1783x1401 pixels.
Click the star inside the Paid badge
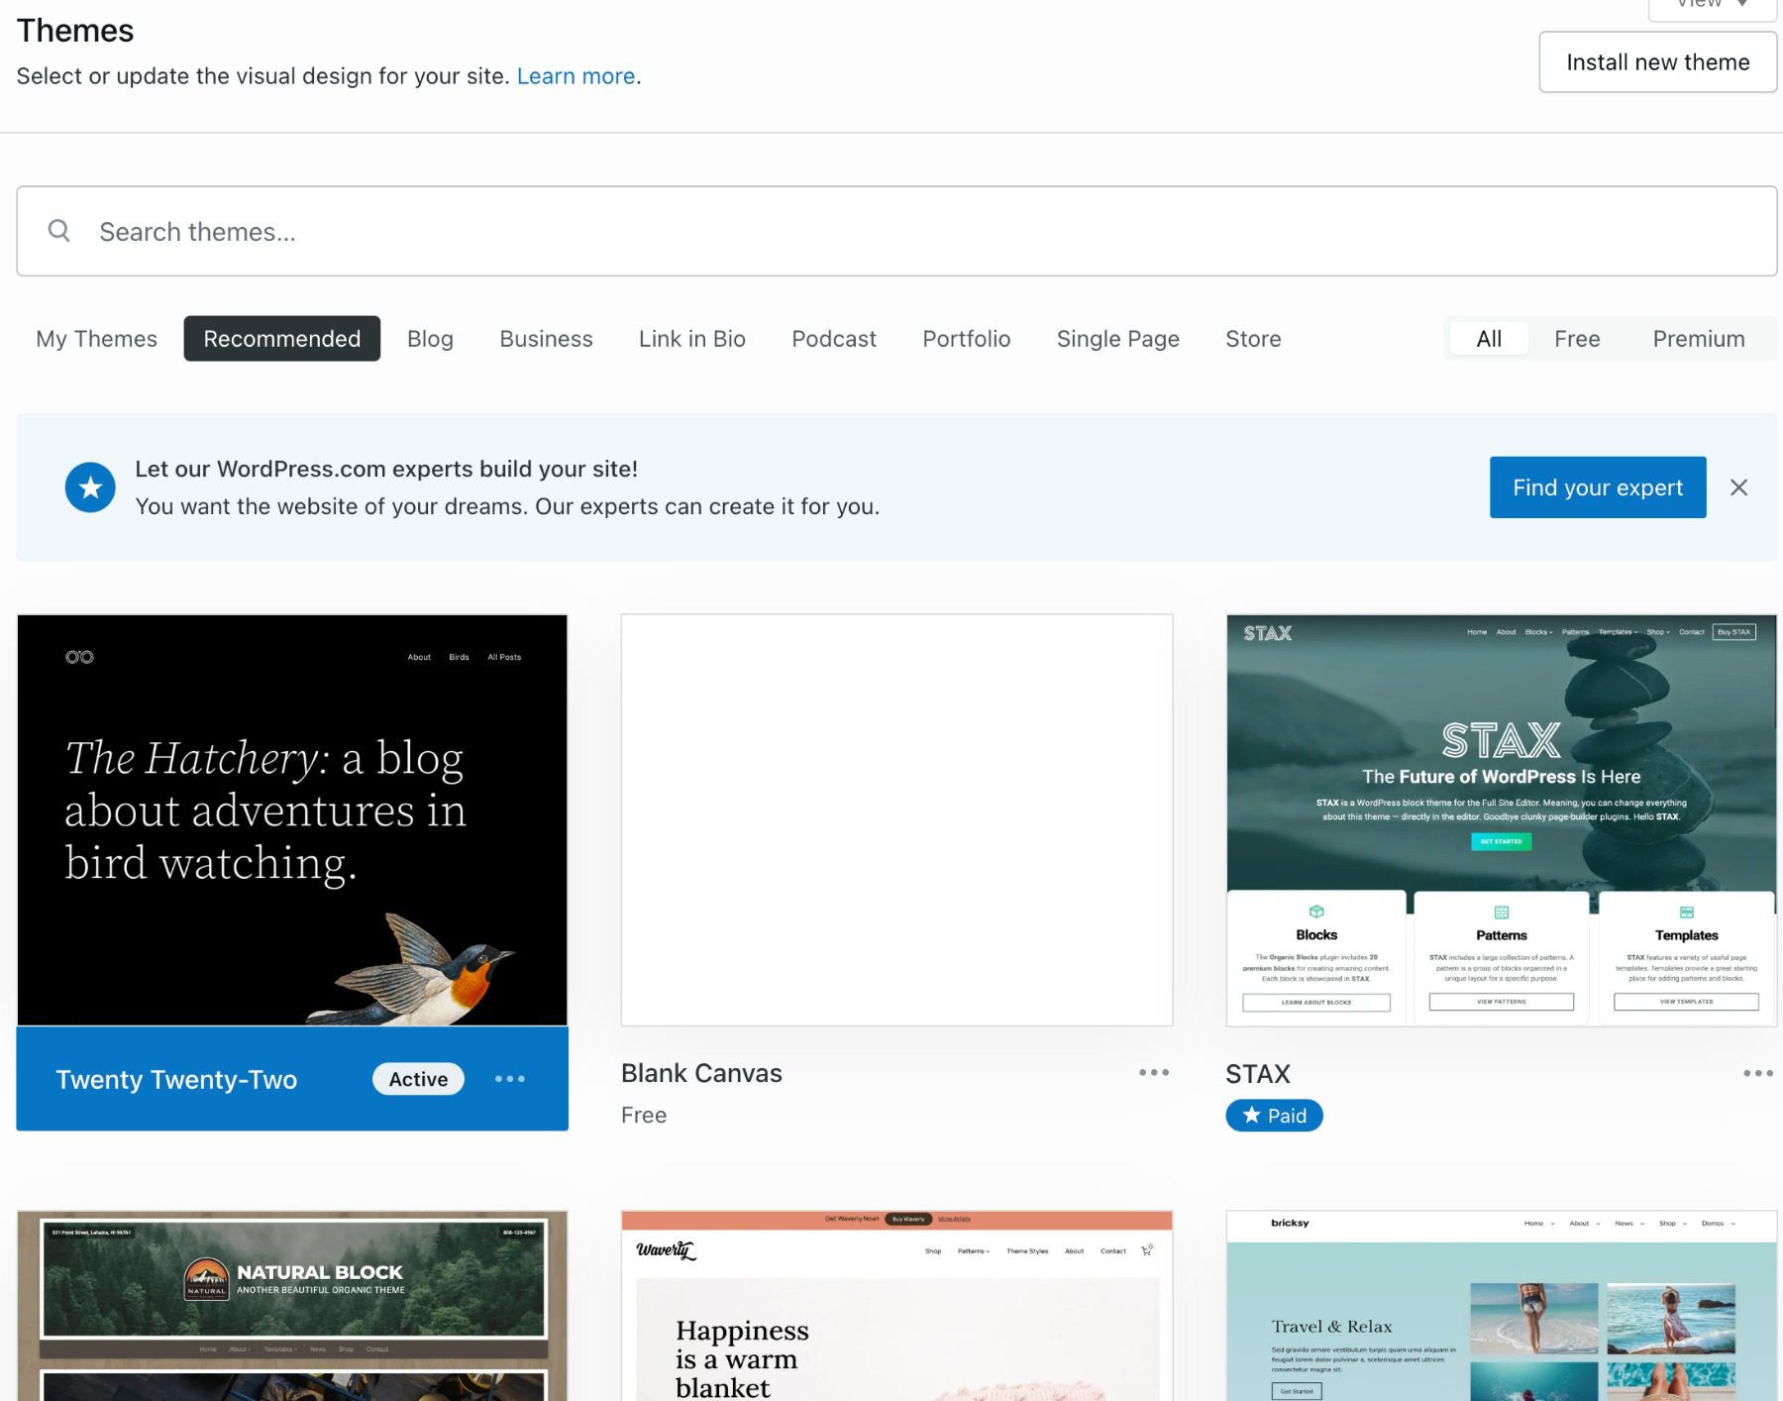click(x=1250, y=1115)
